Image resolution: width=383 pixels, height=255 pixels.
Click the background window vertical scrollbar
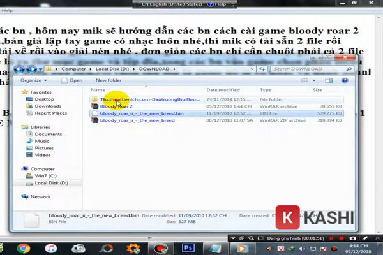point(380,123)
